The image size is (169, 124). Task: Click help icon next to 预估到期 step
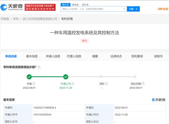143,83
